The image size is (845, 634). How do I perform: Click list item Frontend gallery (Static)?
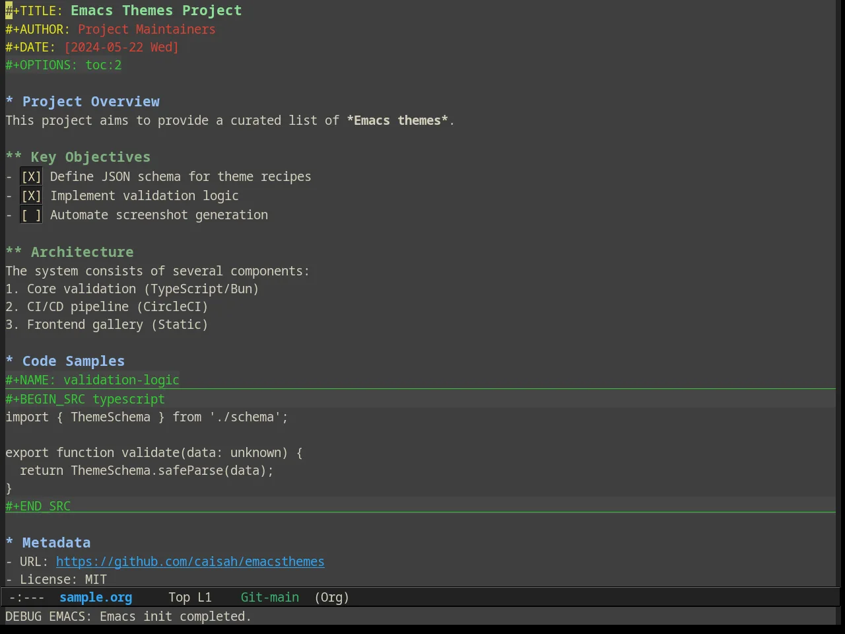click(x=107, y=324)
